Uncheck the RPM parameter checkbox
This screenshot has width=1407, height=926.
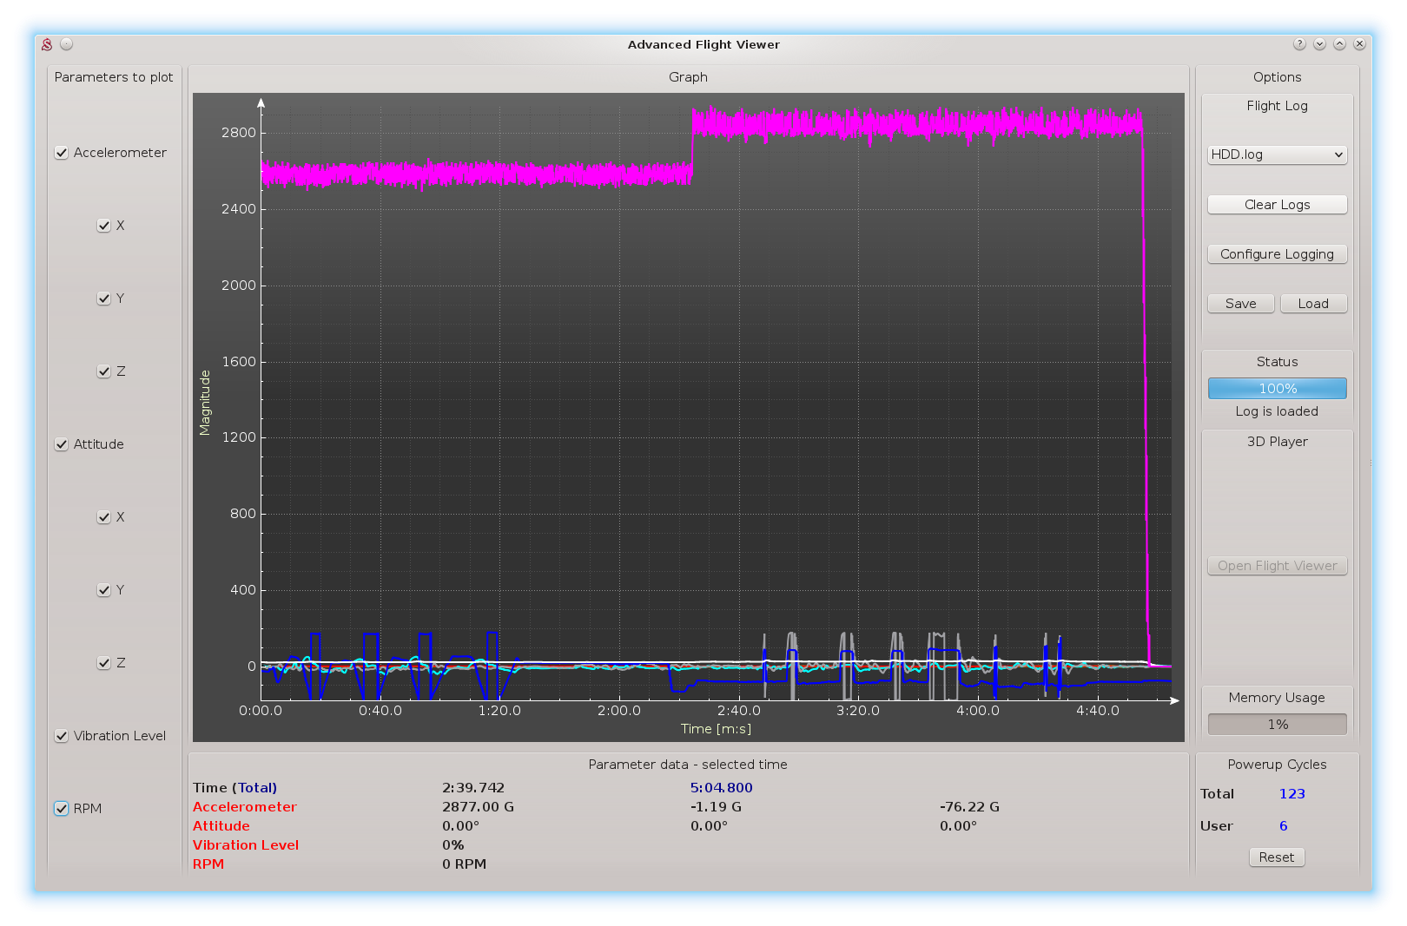[x=62, y=809]
